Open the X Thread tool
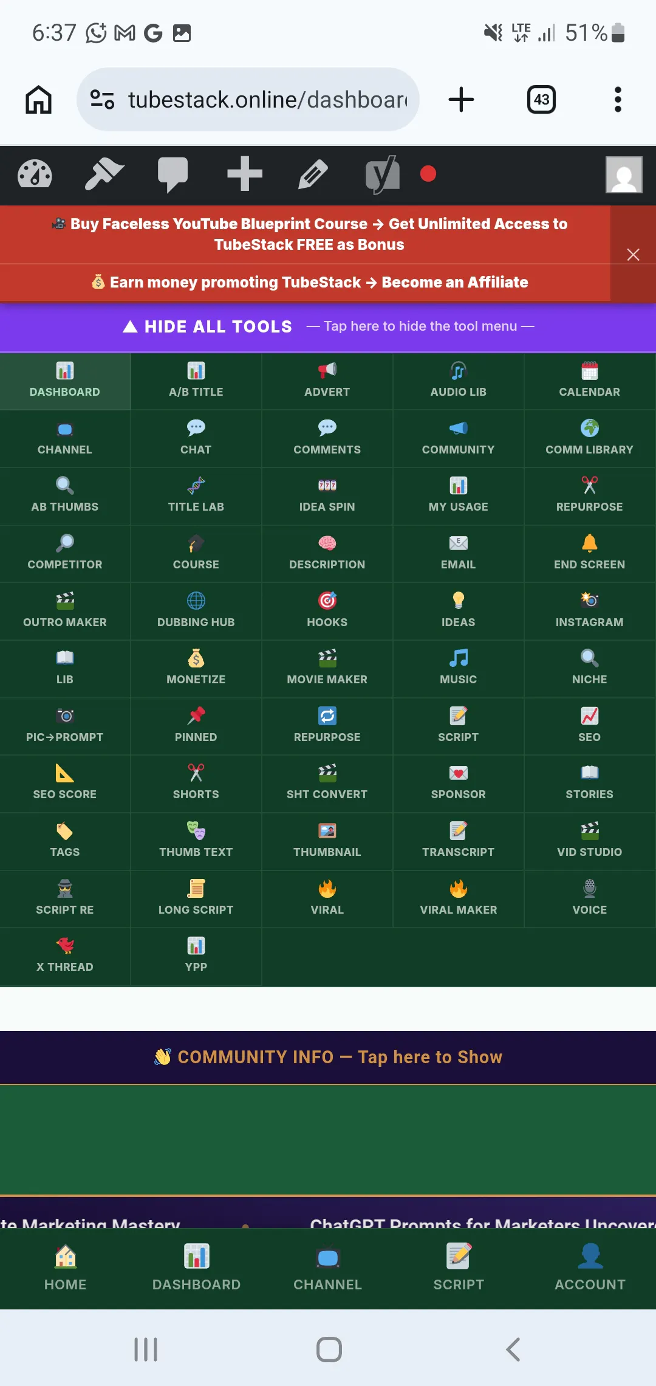Screen dimensions: 656x1386 [x=65, y=956]
